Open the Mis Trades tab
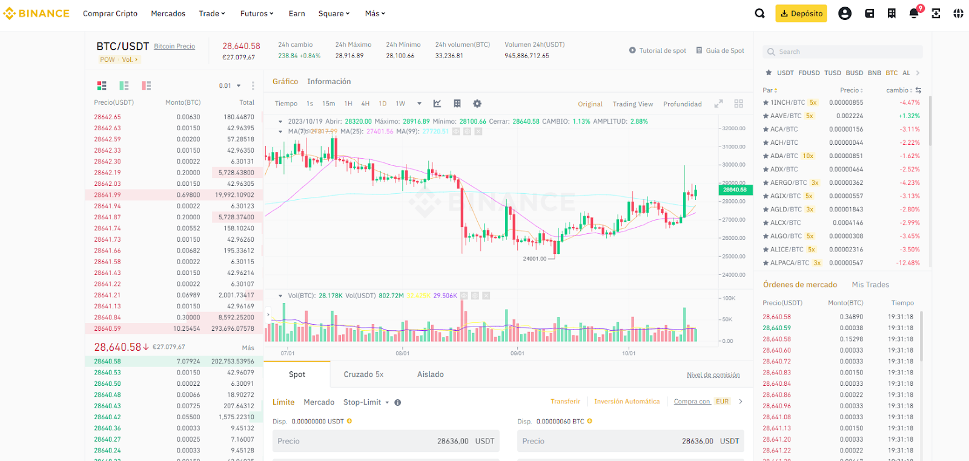This screenshot has width=969, height=461. [870, 285]
